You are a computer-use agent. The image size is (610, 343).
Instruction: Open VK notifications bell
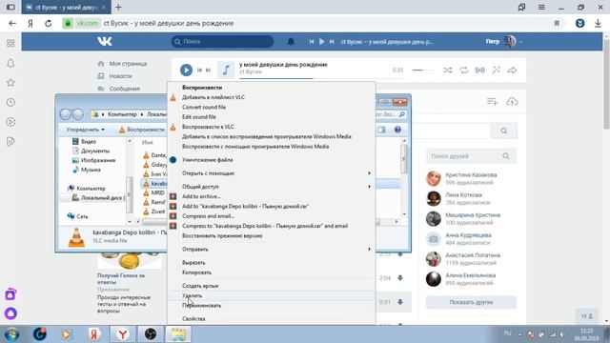291,42
